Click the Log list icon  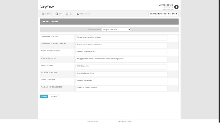(x=67, y=14)
